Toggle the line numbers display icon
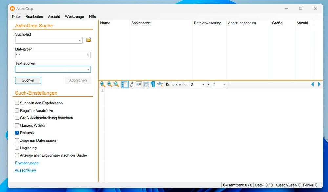 125,84
